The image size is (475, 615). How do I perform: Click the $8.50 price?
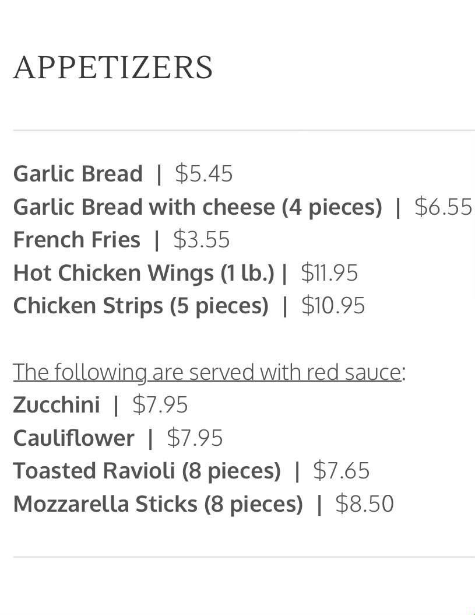coord(364,504)
